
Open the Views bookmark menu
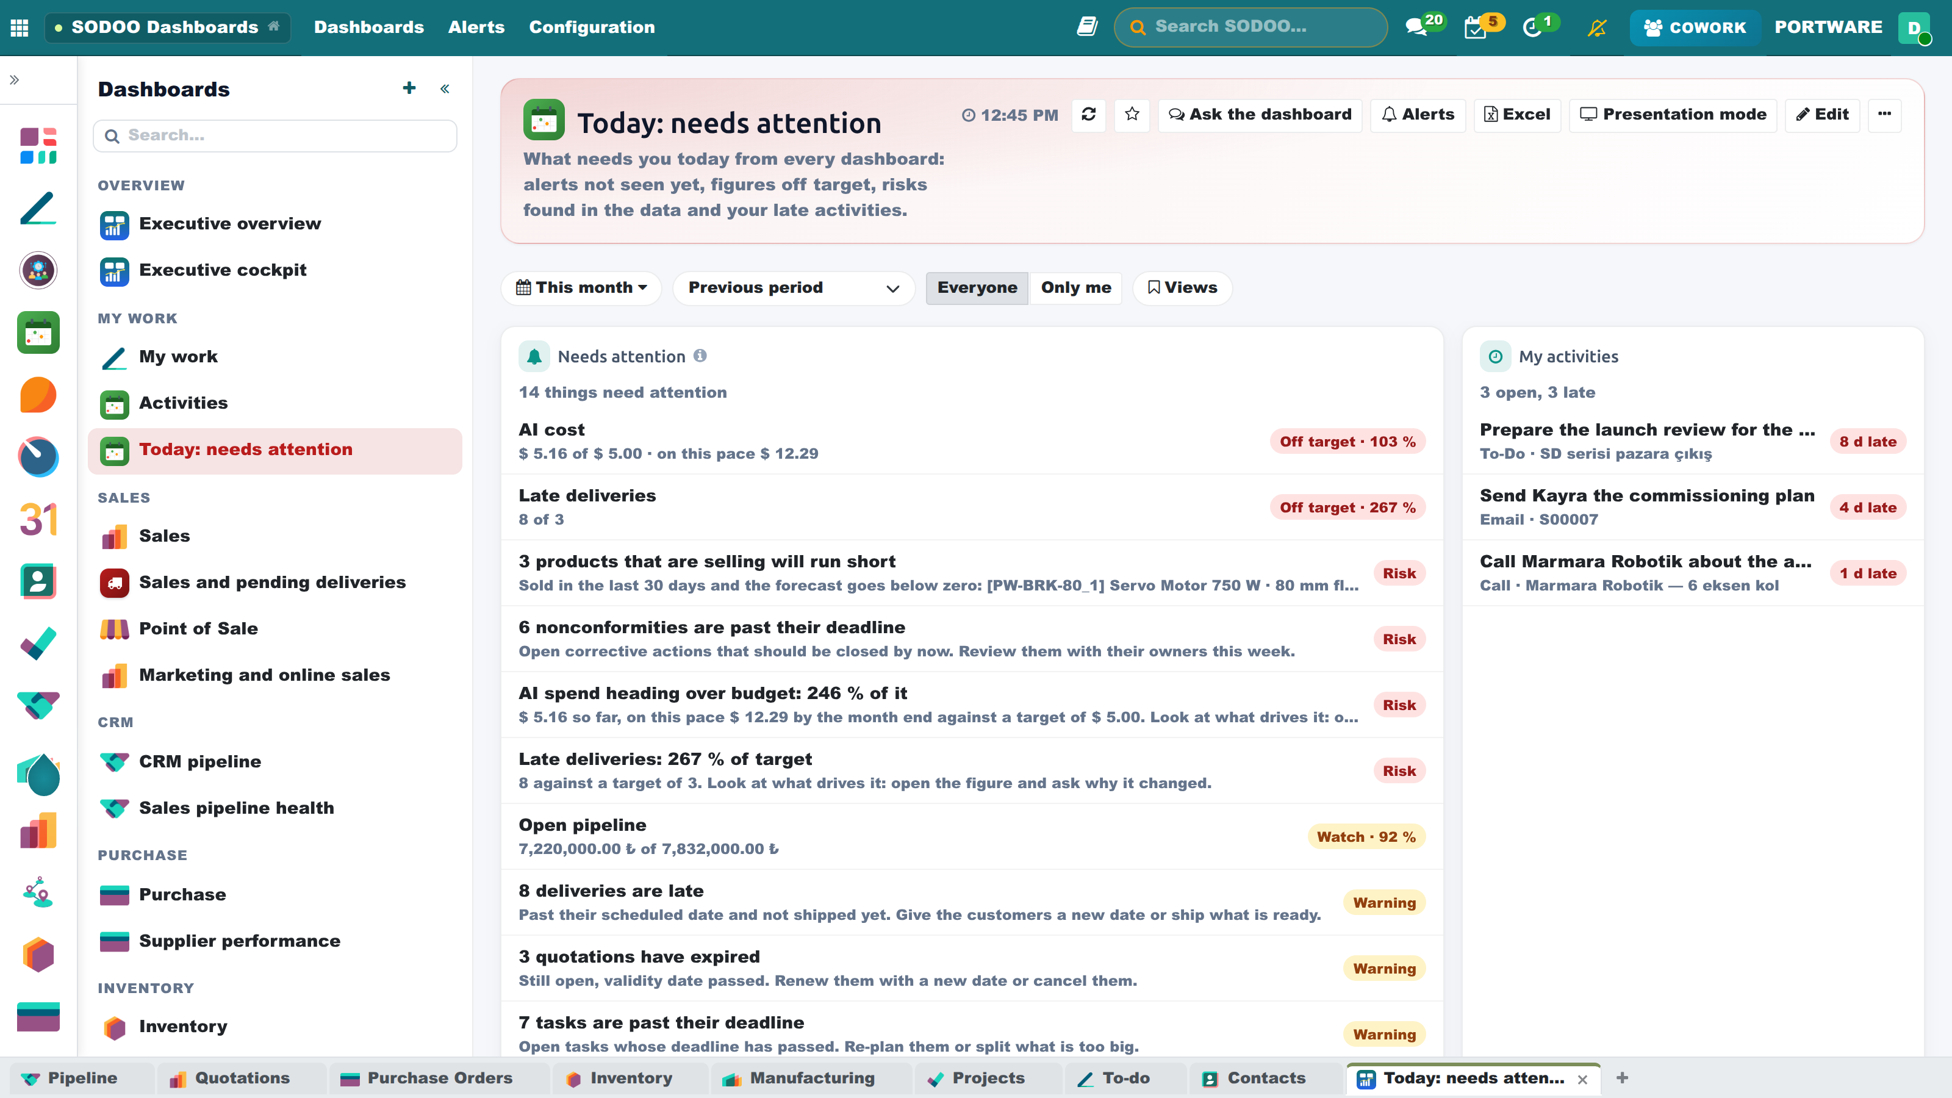1182,288
